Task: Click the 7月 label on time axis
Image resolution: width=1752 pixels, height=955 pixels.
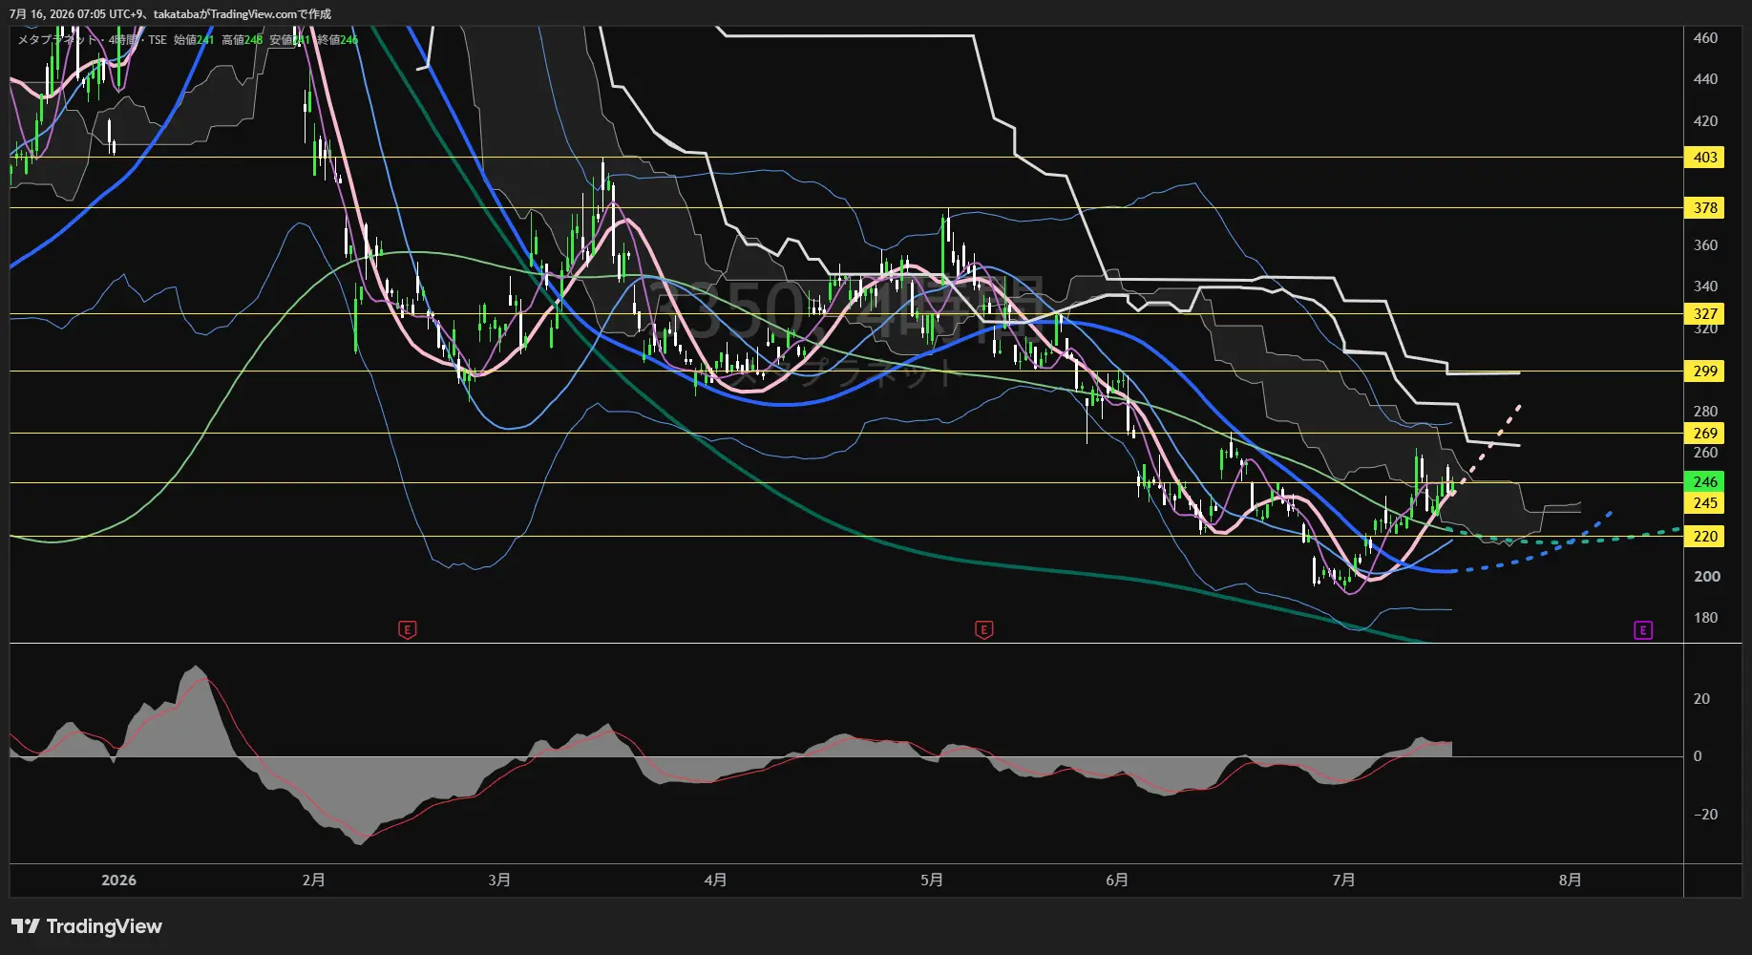Action: [x=1343, y=881]
